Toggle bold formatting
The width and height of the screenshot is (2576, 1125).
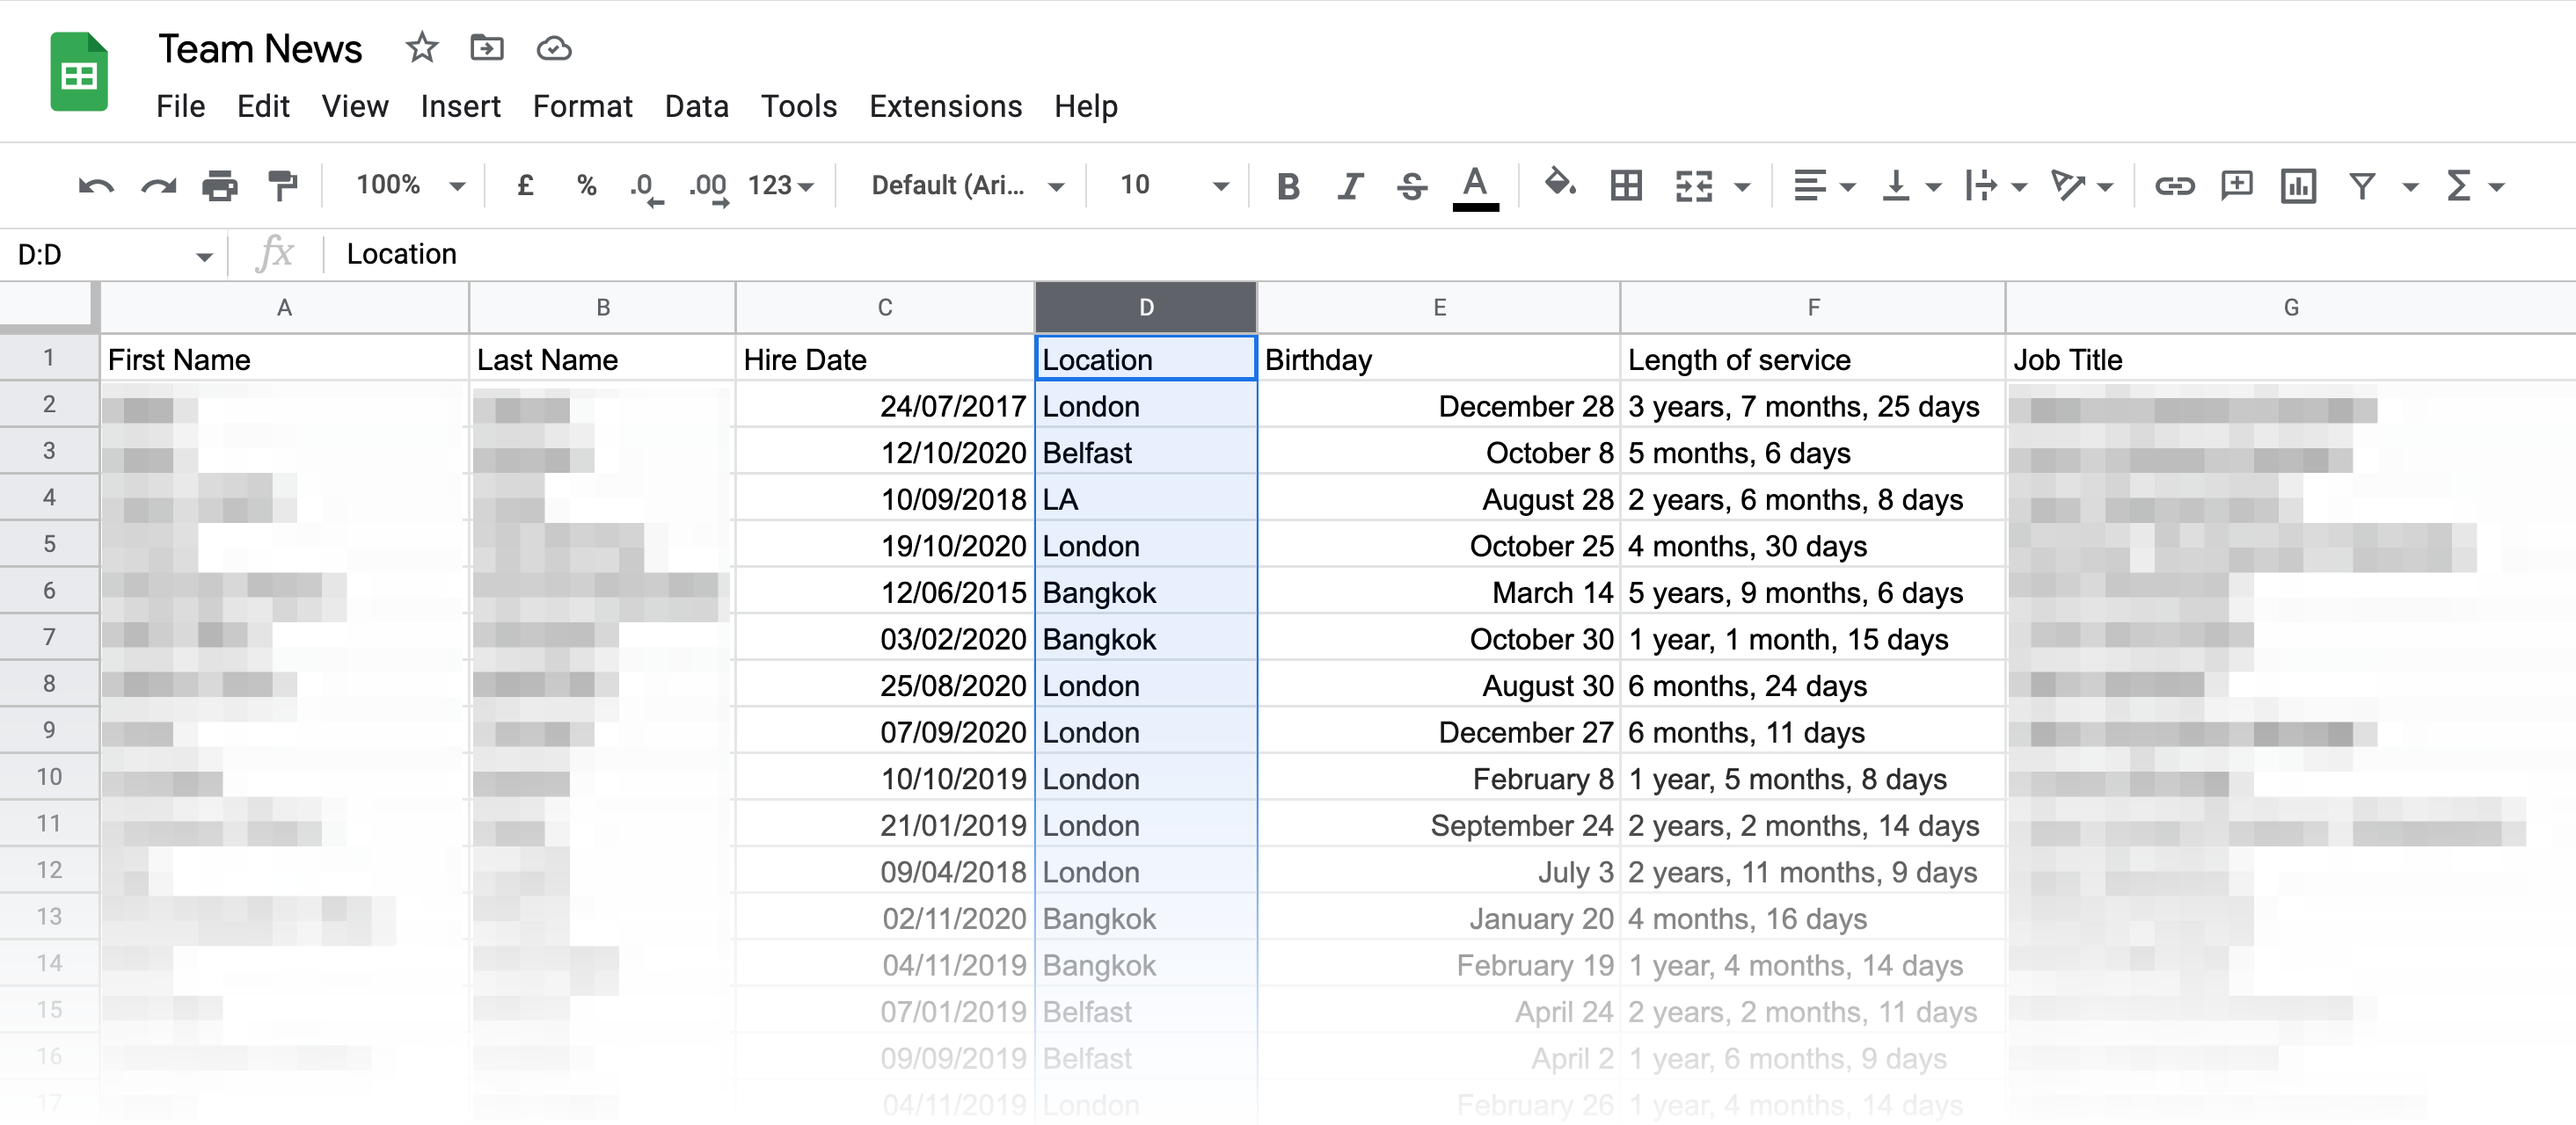(x=1288, y=185)
